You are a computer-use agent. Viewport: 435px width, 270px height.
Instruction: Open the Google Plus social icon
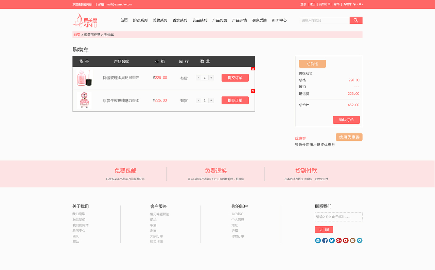coord(339,240)
